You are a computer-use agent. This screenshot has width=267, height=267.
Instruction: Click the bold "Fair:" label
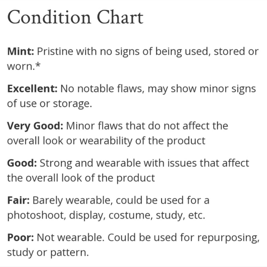[x=18, y=200]
